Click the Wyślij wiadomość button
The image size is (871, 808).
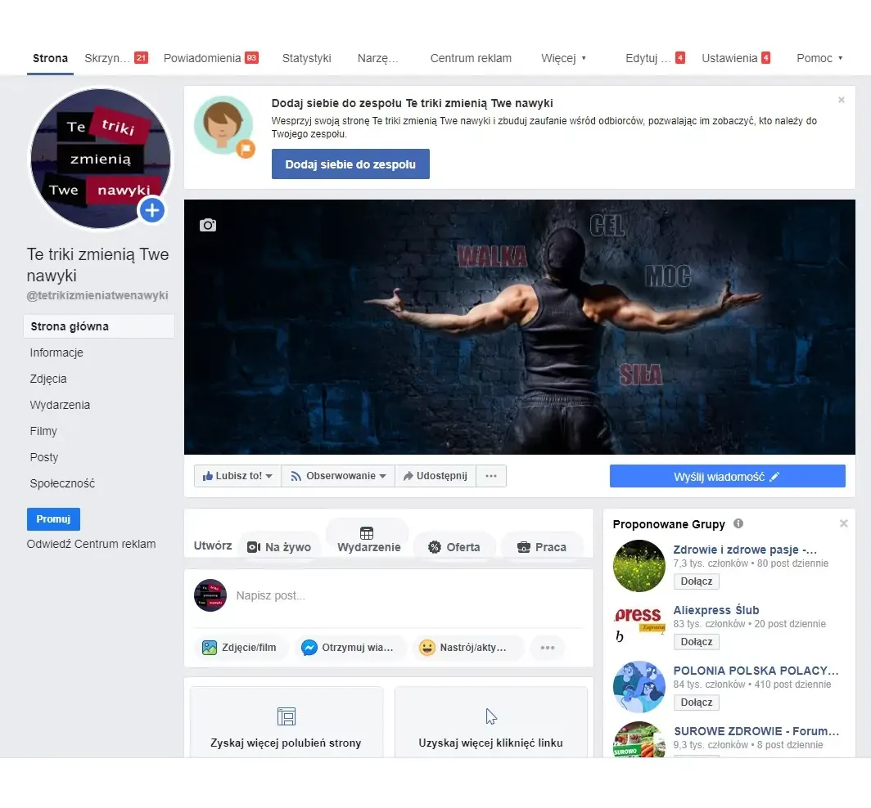pyautogui.click(x=727, y=477)
